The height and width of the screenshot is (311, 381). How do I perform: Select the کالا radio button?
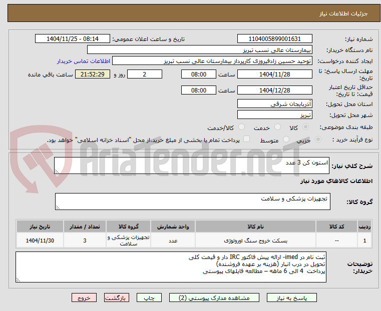pos(306,127)
